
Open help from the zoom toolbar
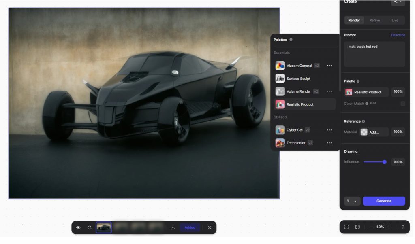402,227
